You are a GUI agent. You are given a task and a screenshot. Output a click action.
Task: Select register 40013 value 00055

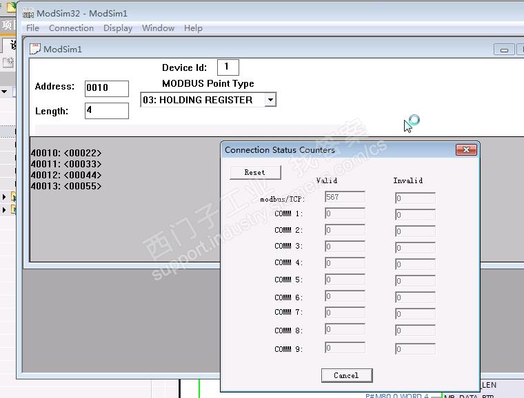tap(65, 186)
